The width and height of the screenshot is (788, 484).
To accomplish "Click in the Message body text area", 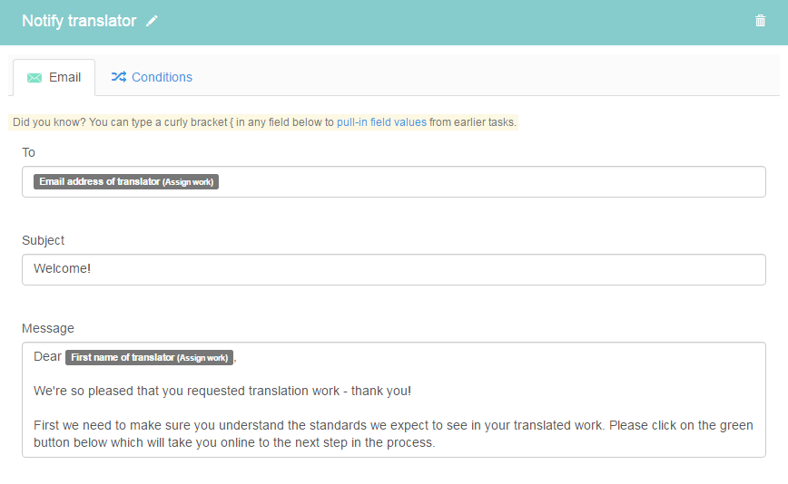I will (393, 400).
